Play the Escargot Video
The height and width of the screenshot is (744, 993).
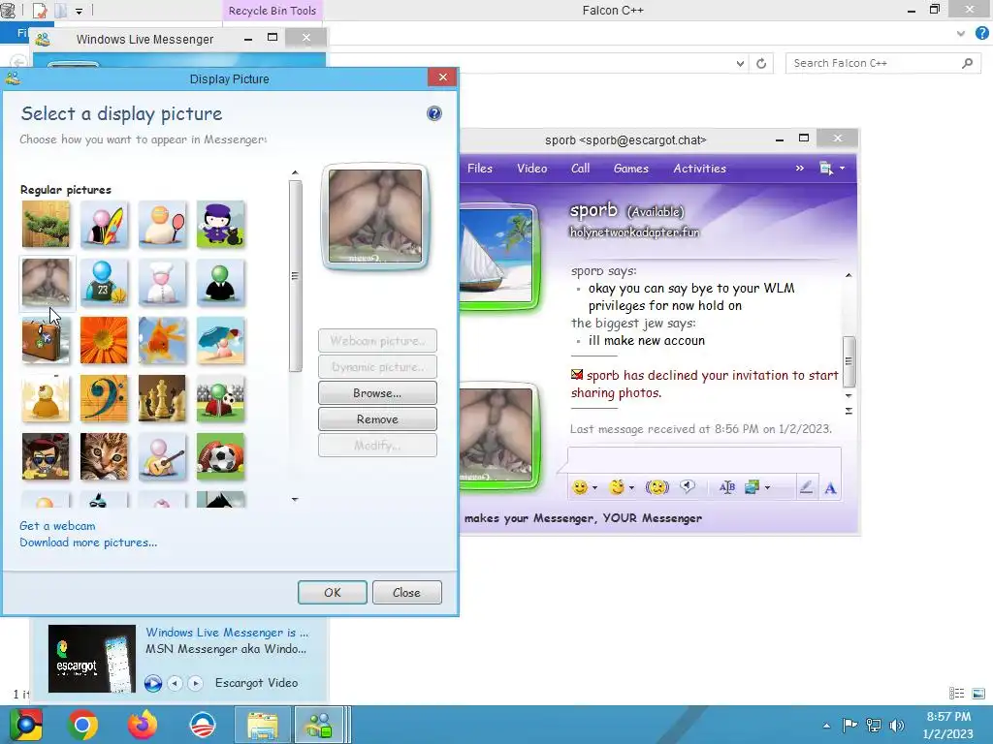pyautogui.click(x=152, y=683)
